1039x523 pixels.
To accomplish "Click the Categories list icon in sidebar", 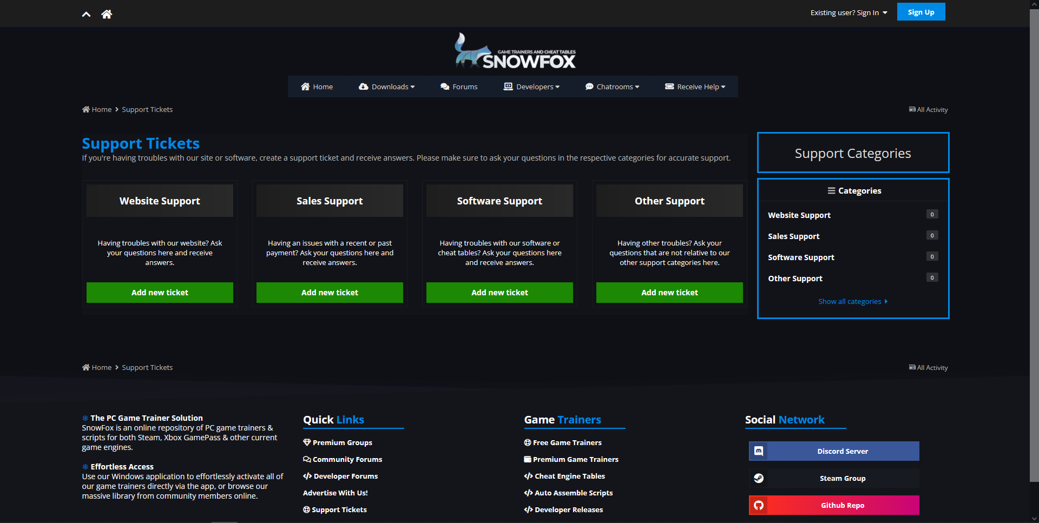I will (831, 190).
